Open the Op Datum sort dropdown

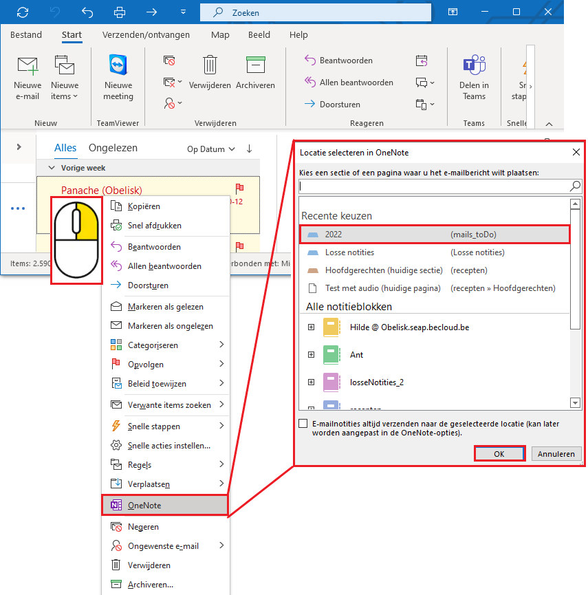(x=211, y=149)
